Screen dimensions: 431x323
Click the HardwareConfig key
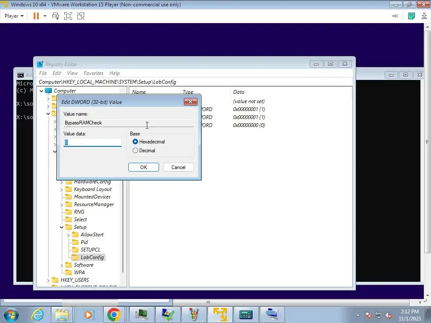92,182
